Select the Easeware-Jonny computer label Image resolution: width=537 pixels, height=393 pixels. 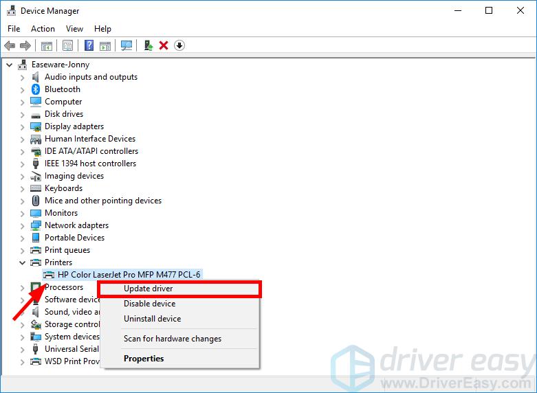point(61,65)
